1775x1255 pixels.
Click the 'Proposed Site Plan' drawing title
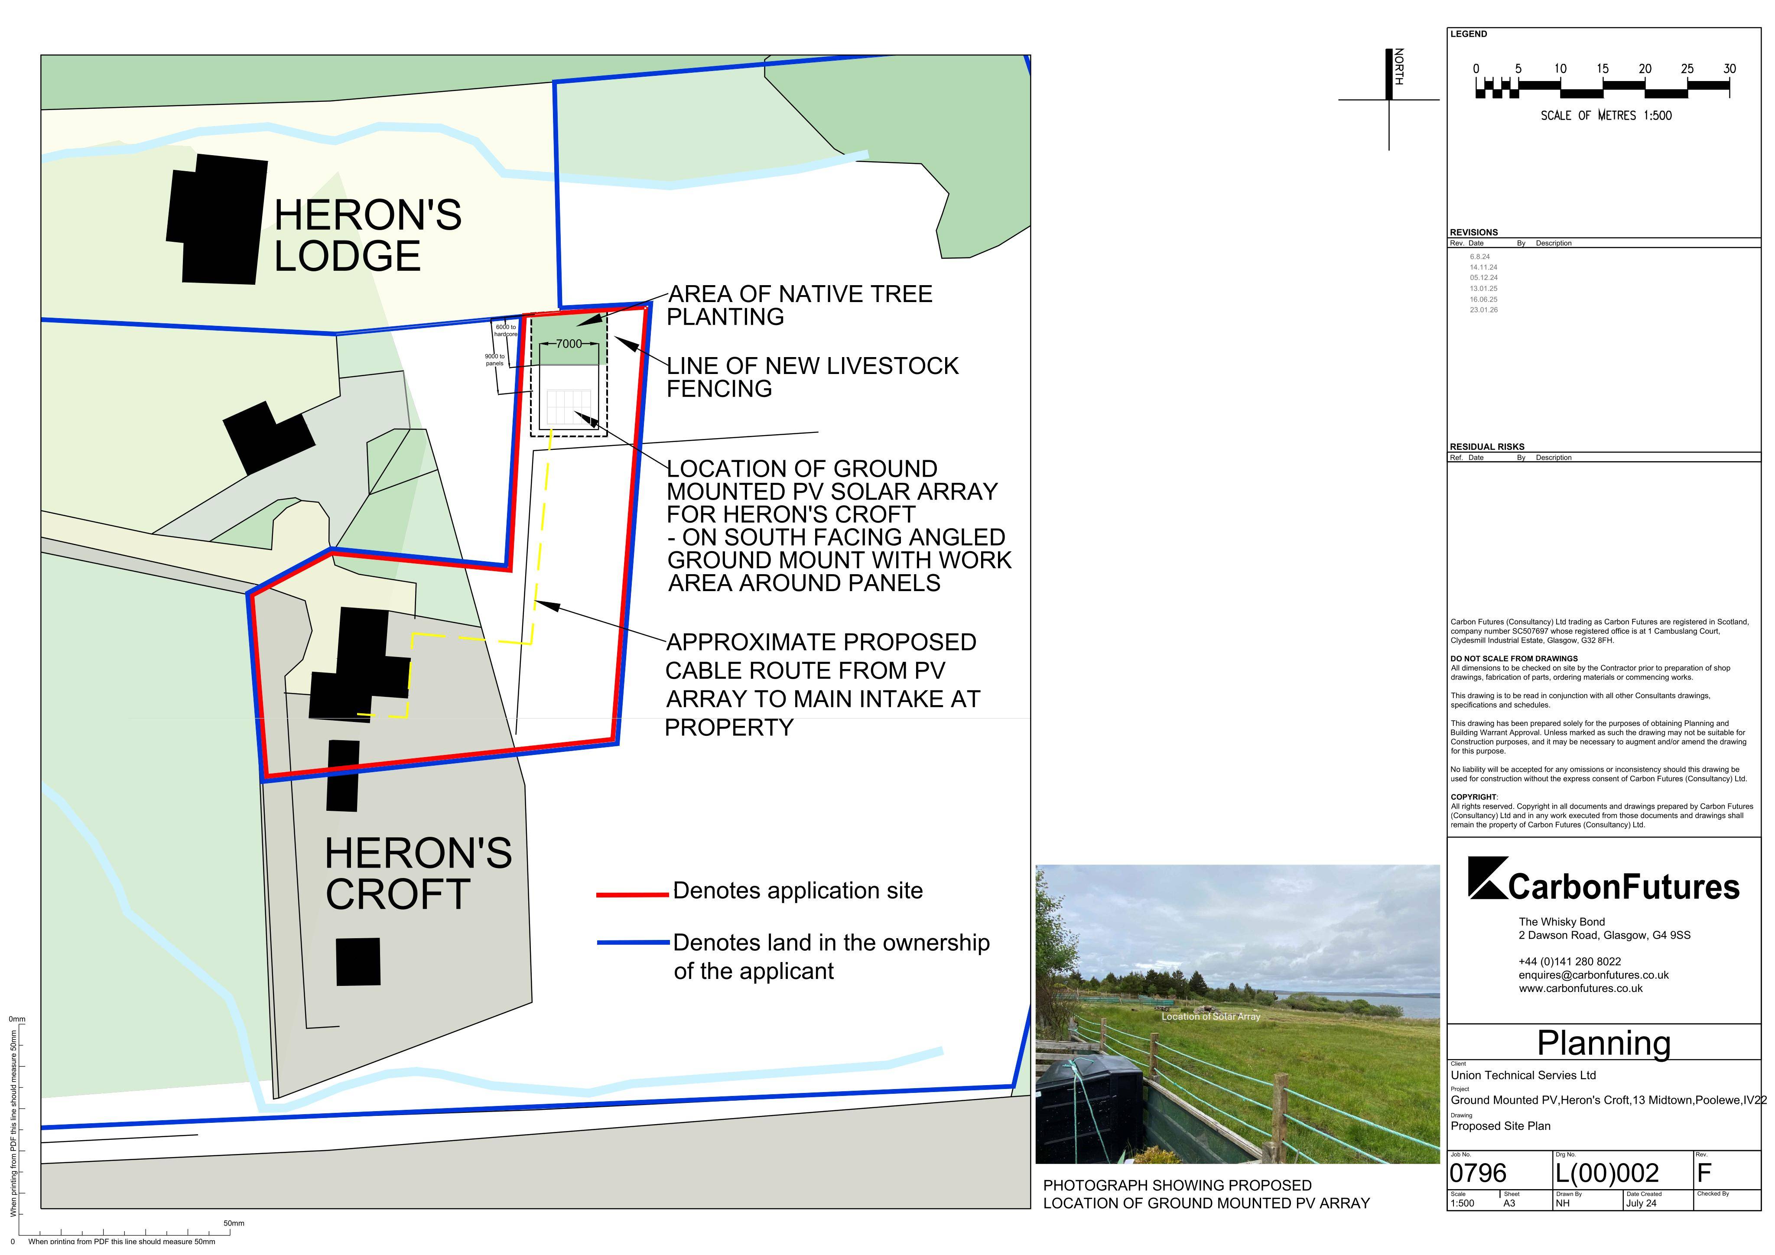click(1501, 1126)
